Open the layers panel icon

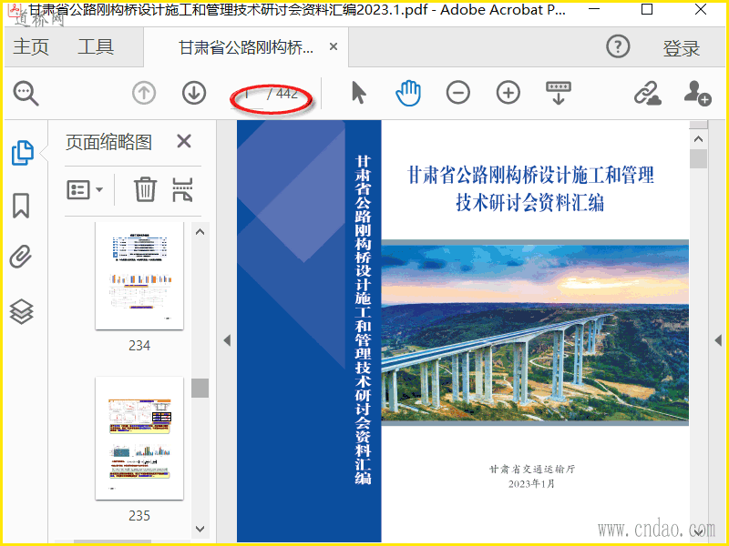pos(21,311)
